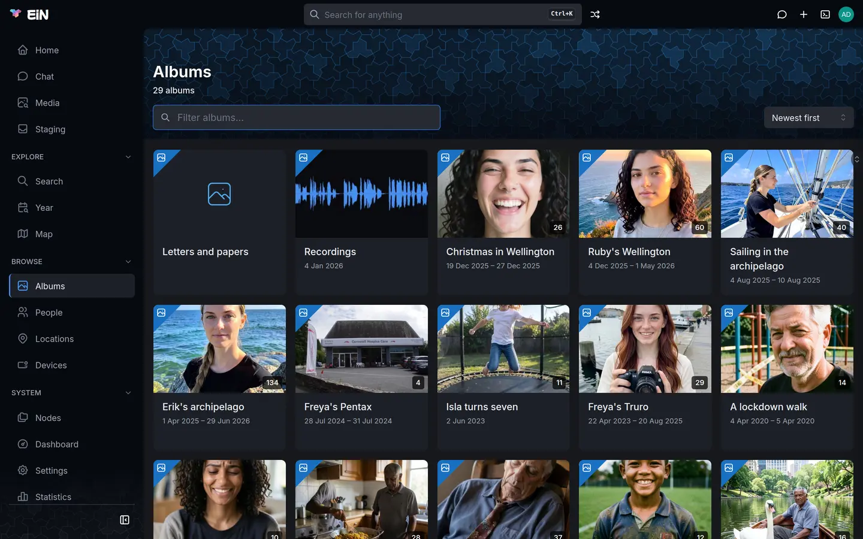Select Albums in the Browse menu
Viewport: 863px width, 539px height.
[72, 286]
